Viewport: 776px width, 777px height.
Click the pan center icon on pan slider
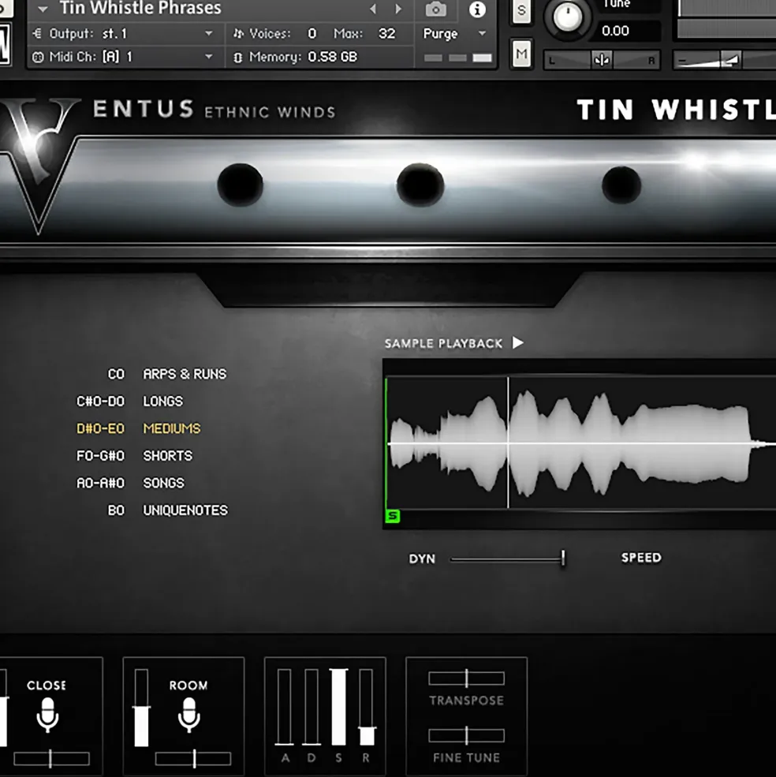[602, 60]
